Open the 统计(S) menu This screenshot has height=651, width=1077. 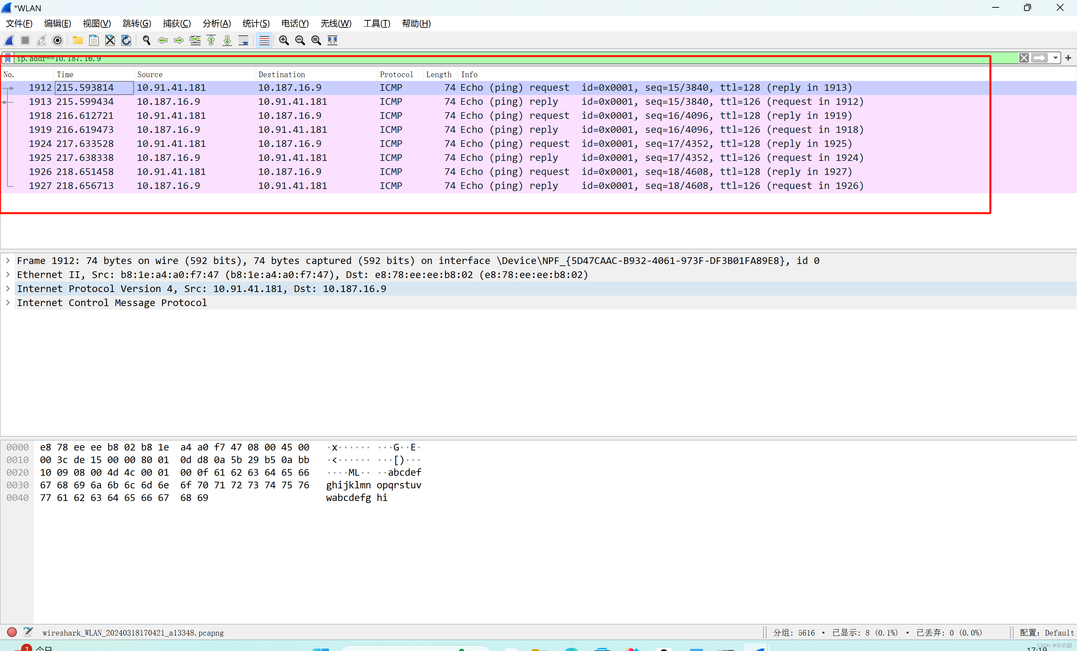point(256,23)
